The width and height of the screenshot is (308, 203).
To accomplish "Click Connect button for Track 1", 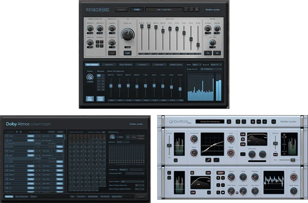I will pos(31,136).
